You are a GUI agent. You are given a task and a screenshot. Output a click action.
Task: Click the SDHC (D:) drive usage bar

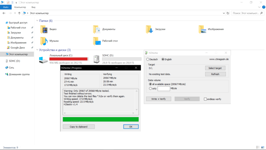click(122, 59)
